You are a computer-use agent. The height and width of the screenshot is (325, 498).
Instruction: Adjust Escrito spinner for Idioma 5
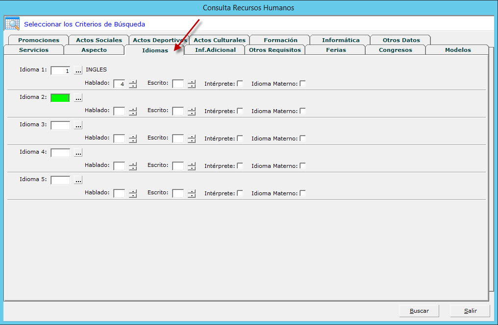point(192,193)
